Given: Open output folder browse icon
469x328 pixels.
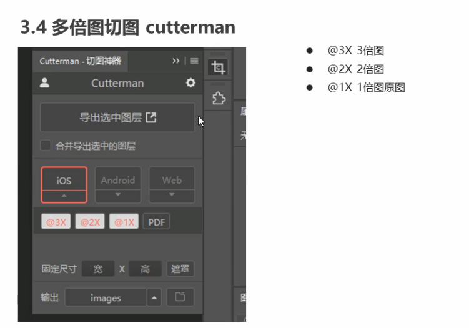Looking at the screenshot, I should coord(180,297).
